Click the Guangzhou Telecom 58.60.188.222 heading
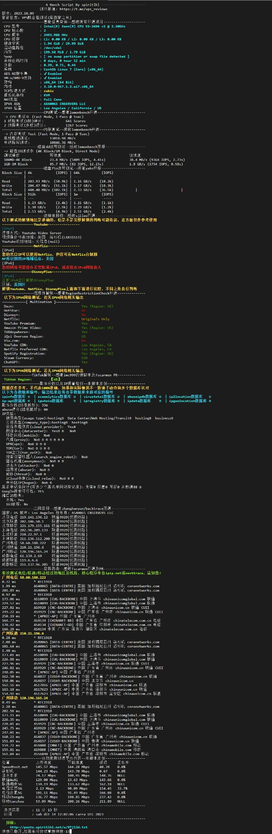 [24, 577]
